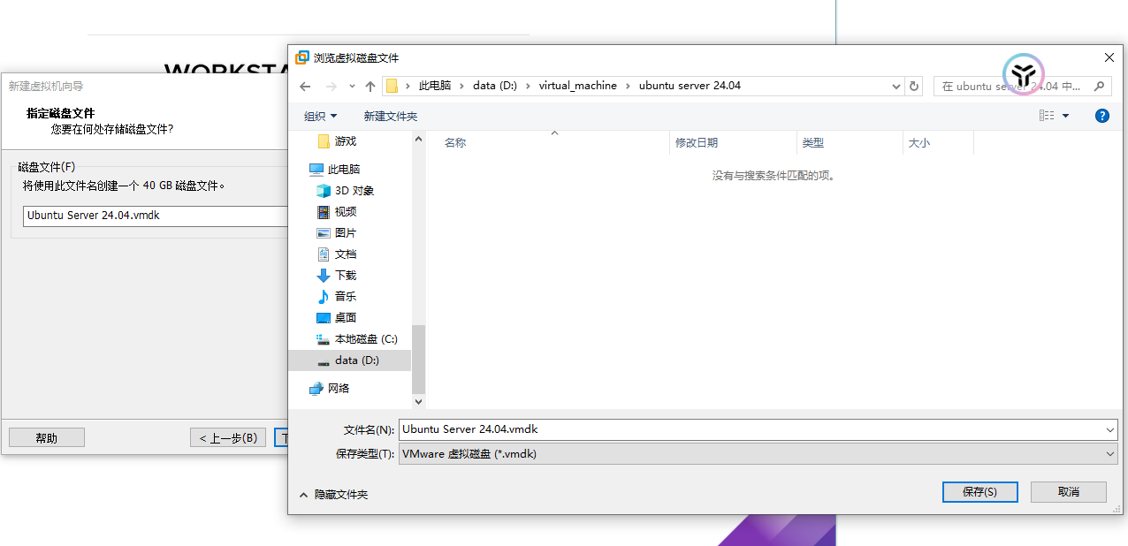The width and height of the screenshot is (1128, 546).
Task: Go back using the Back arrow
Action: pyautogui.click(x=306, y=87)
